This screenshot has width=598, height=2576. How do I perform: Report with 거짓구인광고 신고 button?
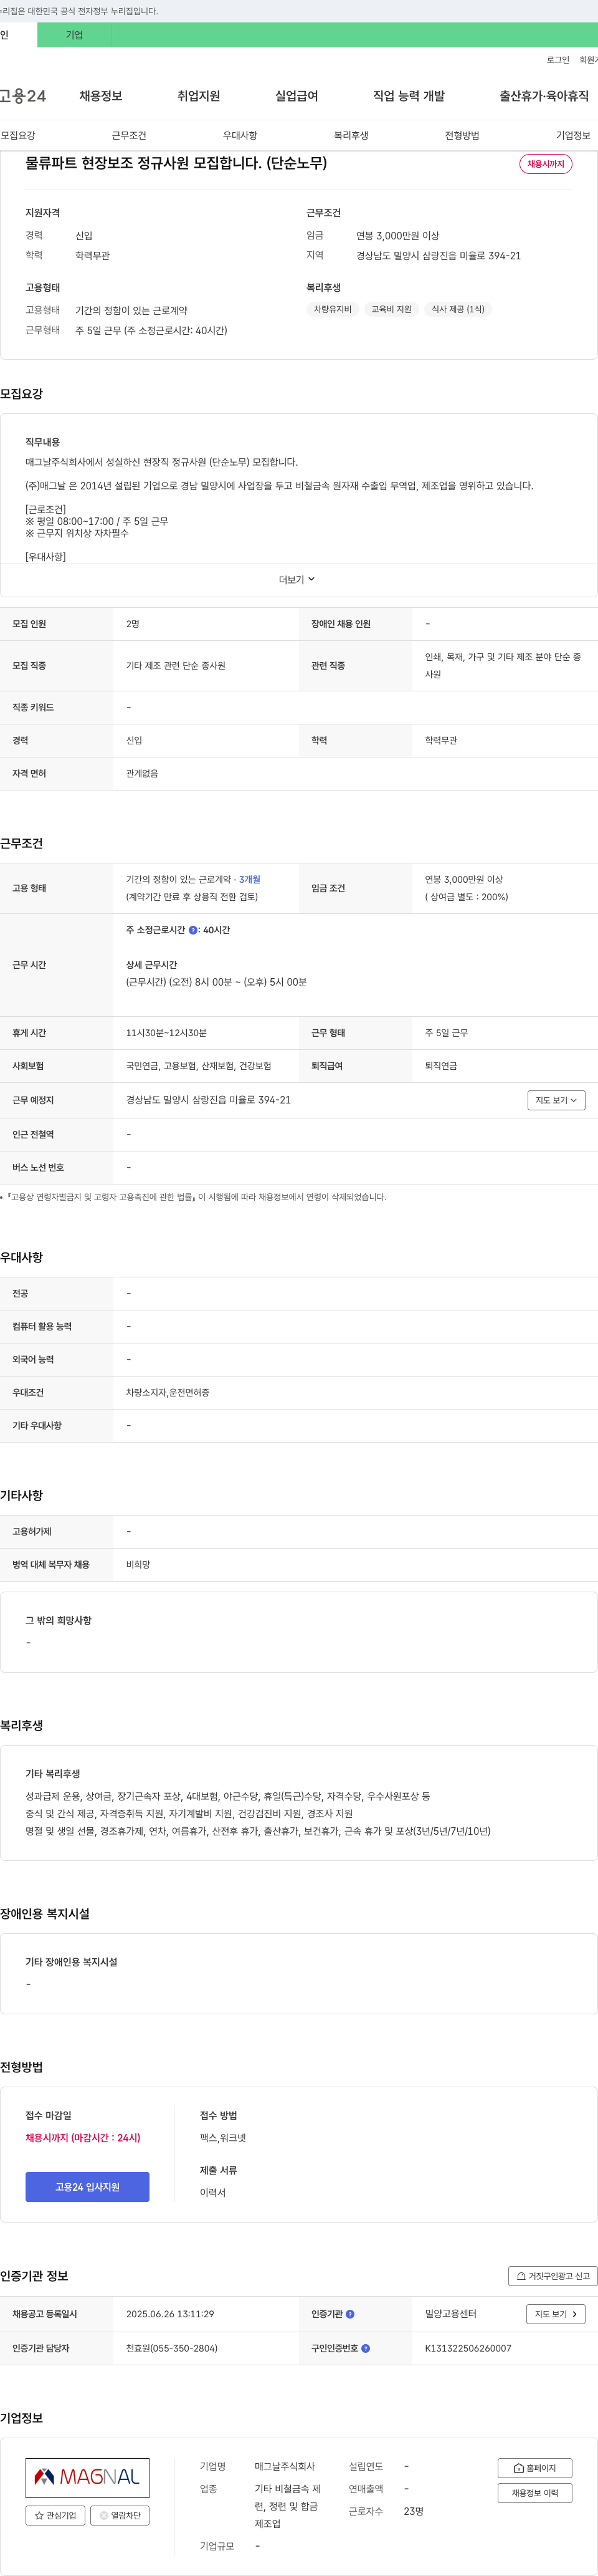[x=553, y=2276]
